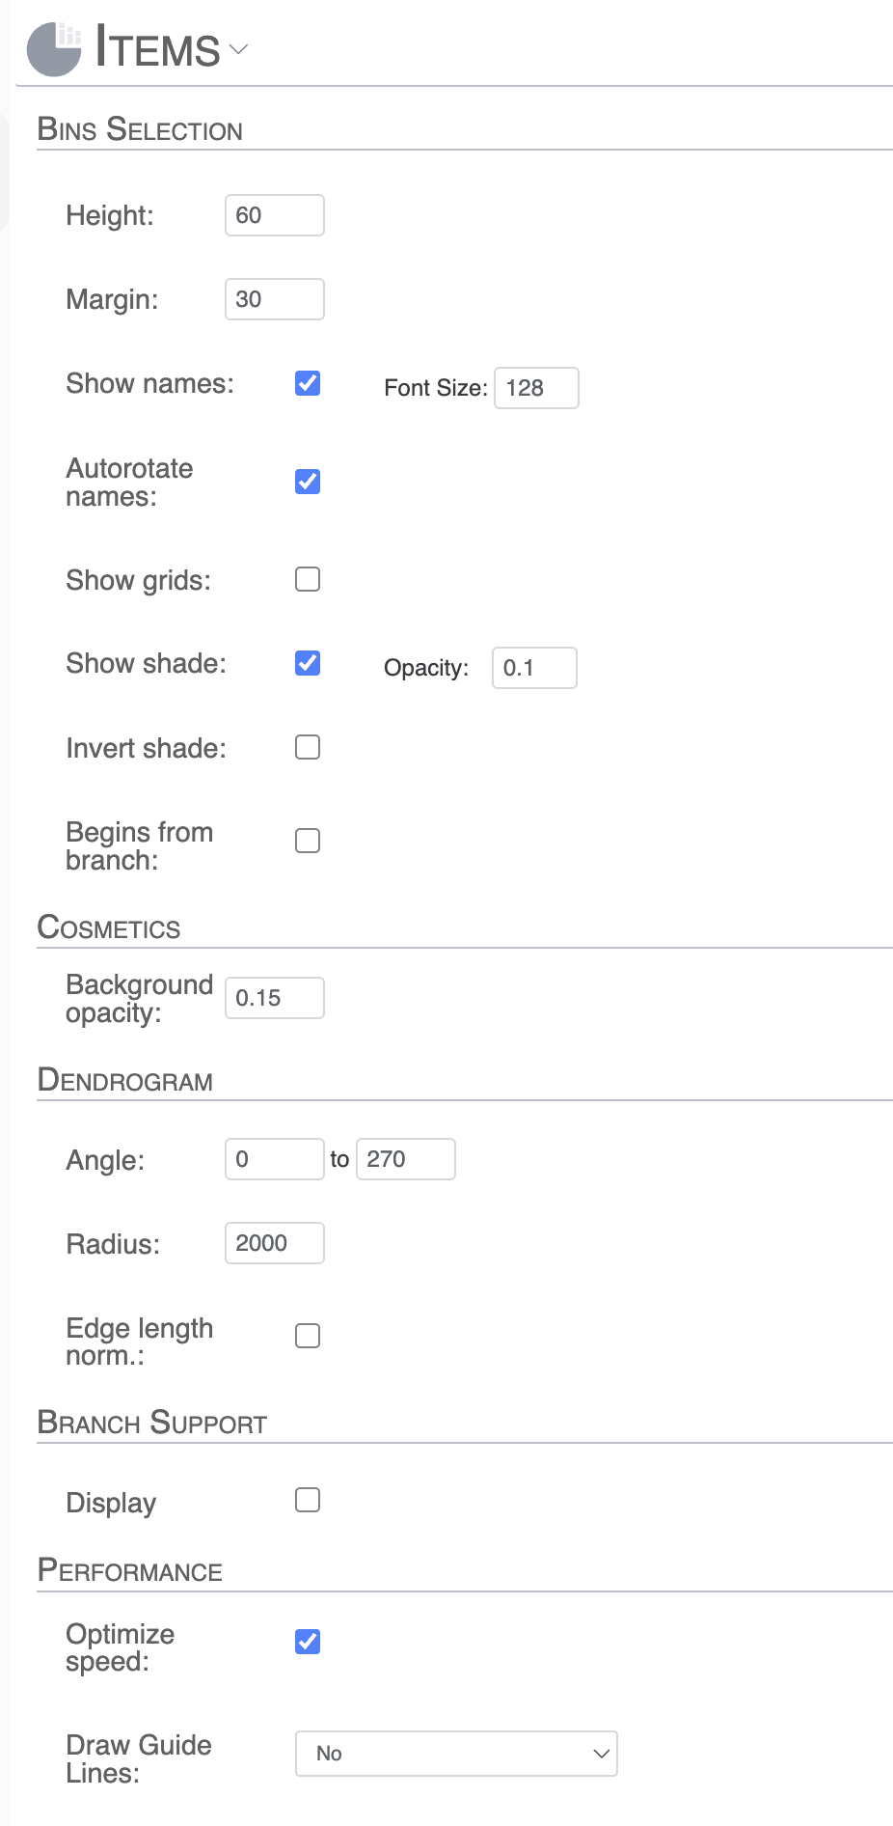This screenshot has width=893, height=1826.
Task: Click the Height input field
Action: pyautogui.click(x=274, y=214)
